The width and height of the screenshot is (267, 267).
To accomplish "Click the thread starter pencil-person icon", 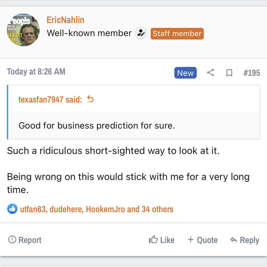I will point(141,33).
